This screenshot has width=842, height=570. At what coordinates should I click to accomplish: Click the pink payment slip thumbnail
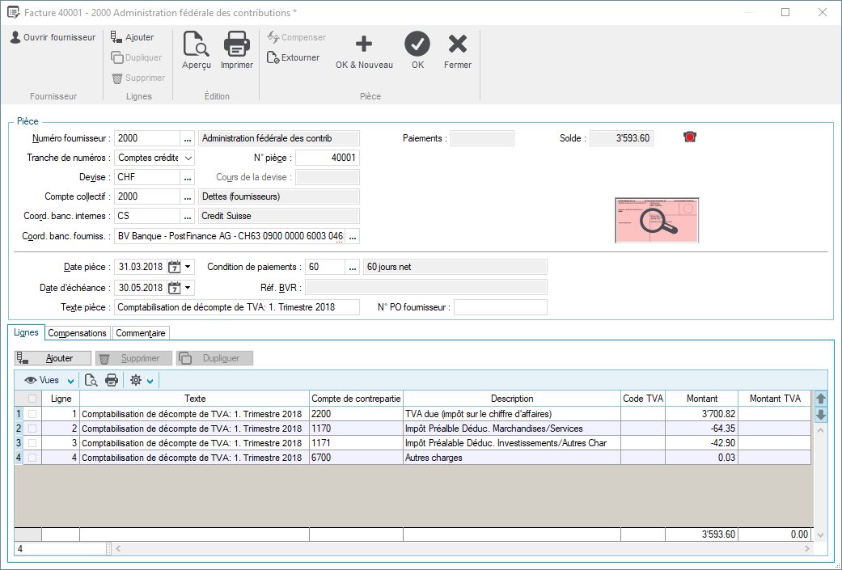[657, 220]
